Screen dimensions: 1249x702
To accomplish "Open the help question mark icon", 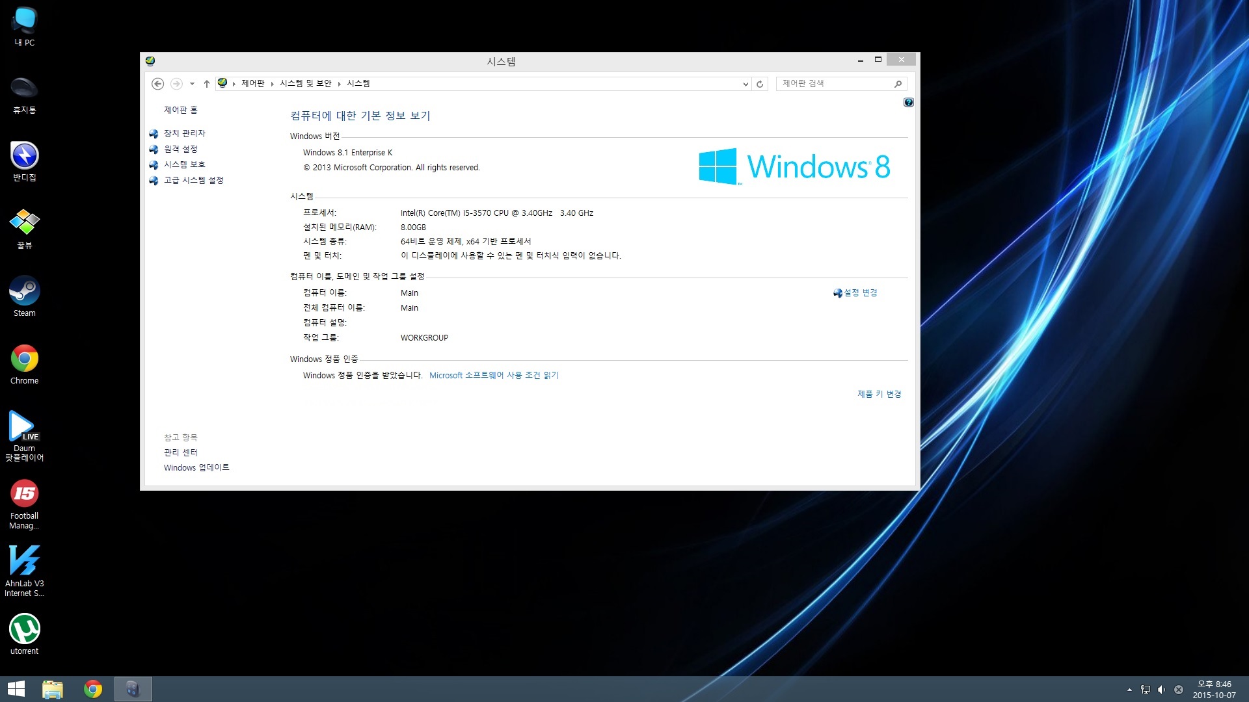I will (x=909, y=103).
